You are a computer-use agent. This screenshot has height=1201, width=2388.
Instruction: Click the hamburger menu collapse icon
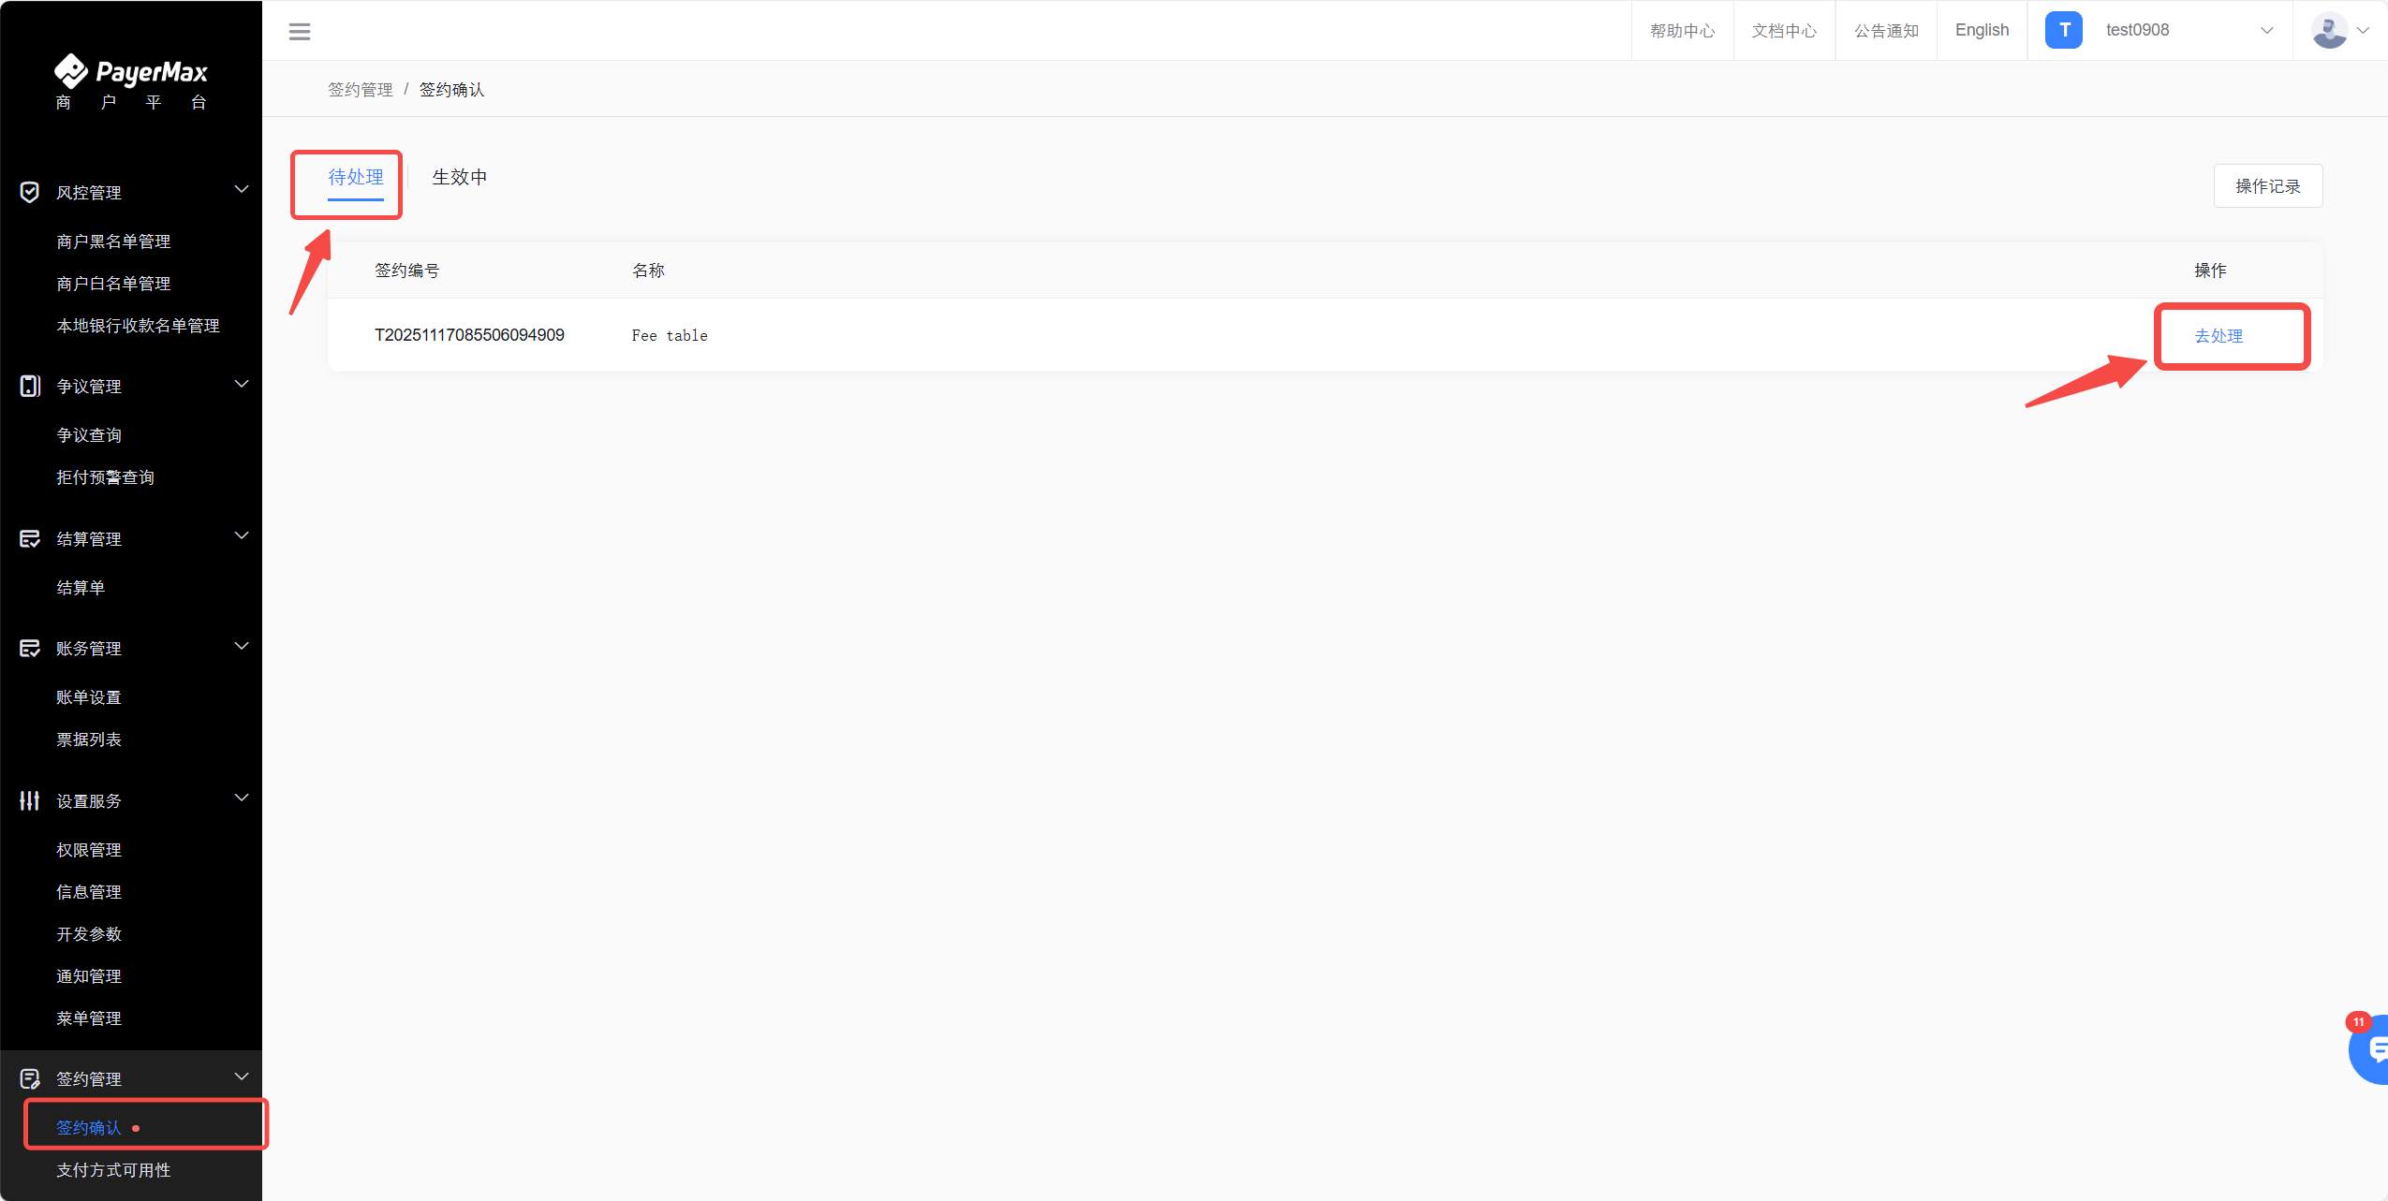(299, 31)
